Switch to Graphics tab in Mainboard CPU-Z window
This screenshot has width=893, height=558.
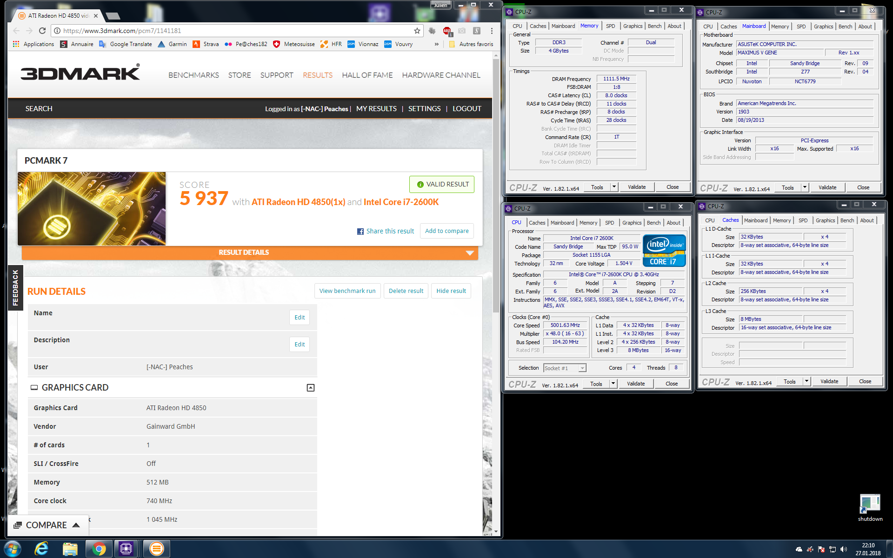point(823,27)
